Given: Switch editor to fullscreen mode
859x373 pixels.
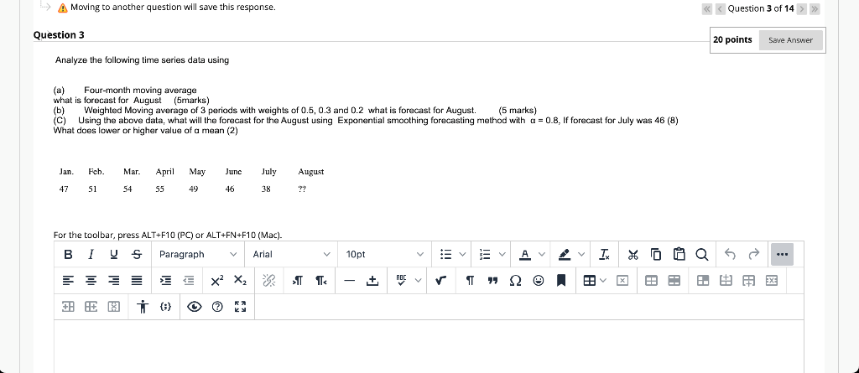Looking at the screenshot, I should point(240,307).
